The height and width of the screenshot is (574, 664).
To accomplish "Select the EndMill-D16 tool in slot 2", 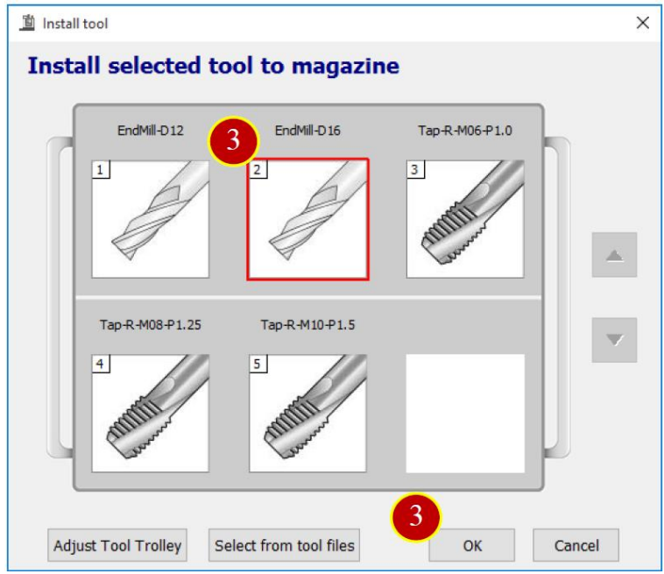I will 307,219.
